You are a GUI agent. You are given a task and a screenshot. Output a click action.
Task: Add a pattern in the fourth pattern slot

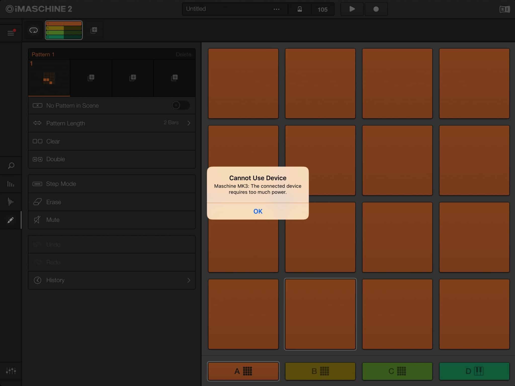click(x=175, y=78)
